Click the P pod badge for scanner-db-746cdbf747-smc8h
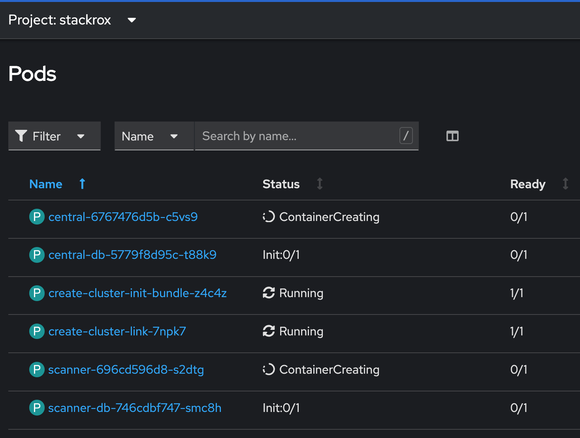The width and height of the screenshot is (580, 438). [37, 408]
